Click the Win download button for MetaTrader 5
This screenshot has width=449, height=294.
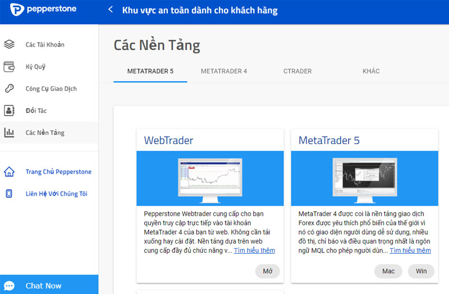tap(421, 271)
